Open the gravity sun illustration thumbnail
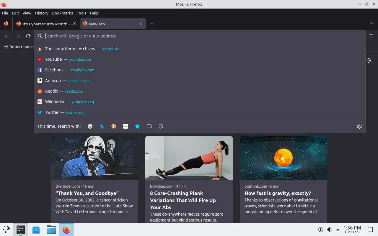This screenshot has width=378, height=236. [283, 158]
